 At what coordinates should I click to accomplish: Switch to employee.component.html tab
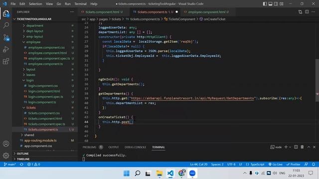(206, 12)
